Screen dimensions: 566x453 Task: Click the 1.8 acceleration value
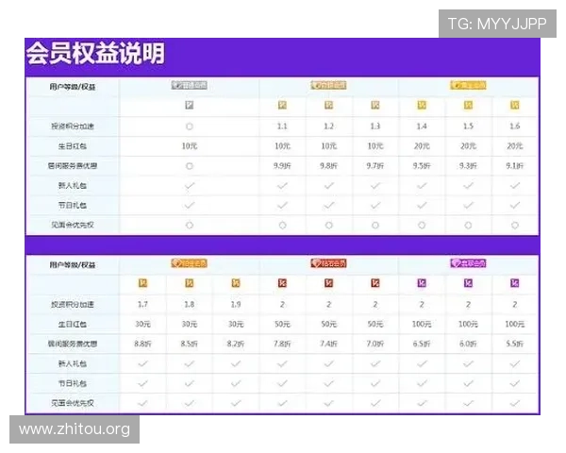click(190, 305)
